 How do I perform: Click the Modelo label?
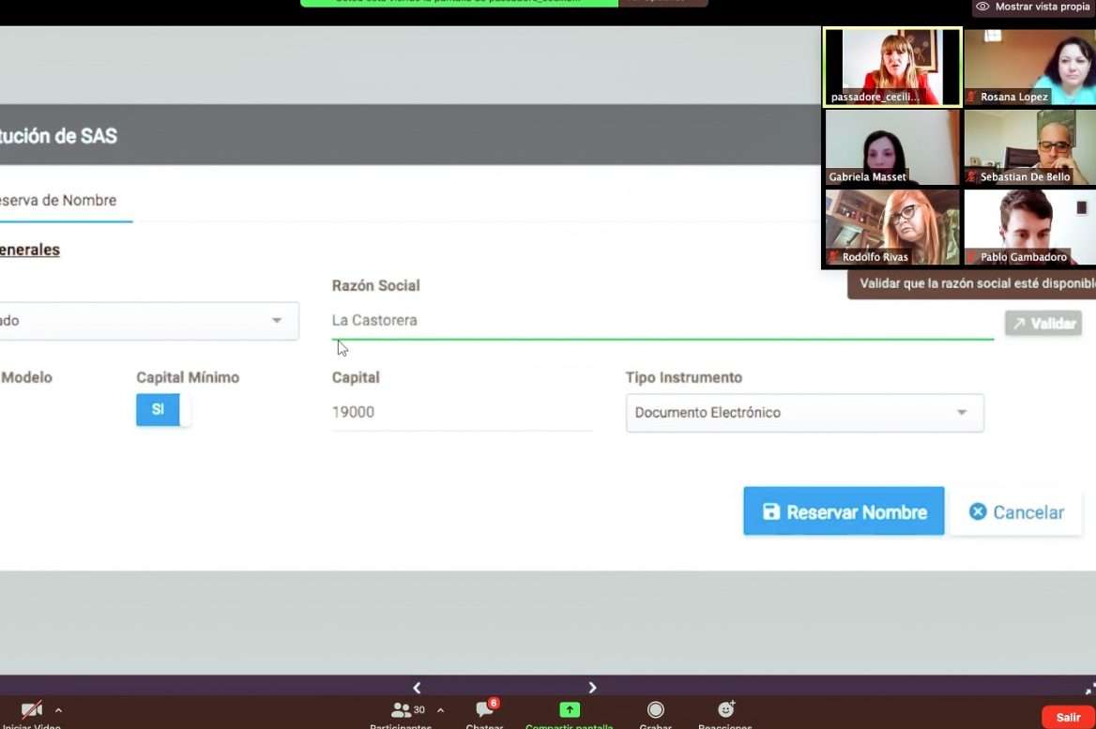tap(26, 377)
